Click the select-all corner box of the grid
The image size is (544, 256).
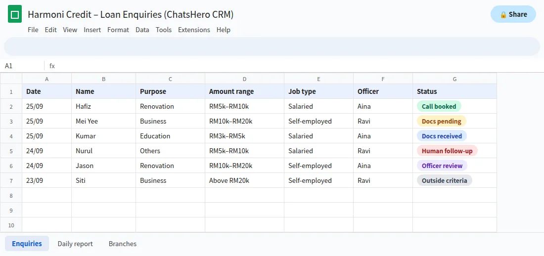(x=11, y=79)
